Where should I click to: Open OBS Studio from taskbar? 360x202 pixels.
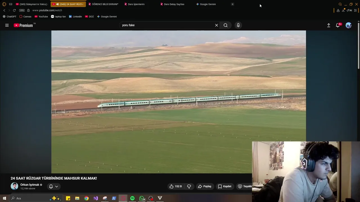click(151, 198)
